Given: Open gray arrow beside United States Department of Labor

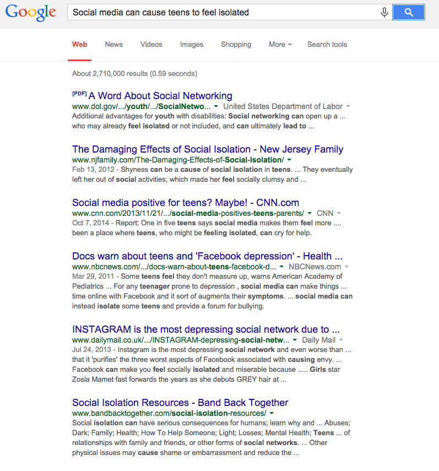Looking at the screenshot, I should point(348,106).
